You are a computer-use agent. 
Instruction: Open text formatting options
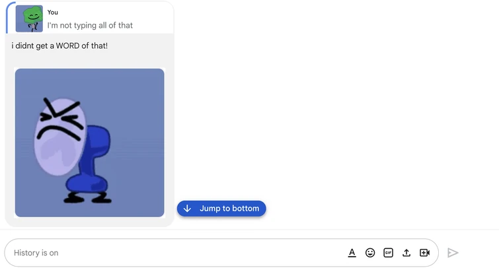pos(352,253)
